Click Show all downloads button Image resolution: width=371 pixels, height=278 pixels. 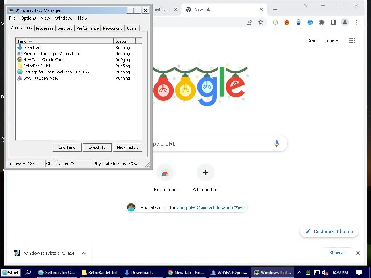[x=337, y=253]
